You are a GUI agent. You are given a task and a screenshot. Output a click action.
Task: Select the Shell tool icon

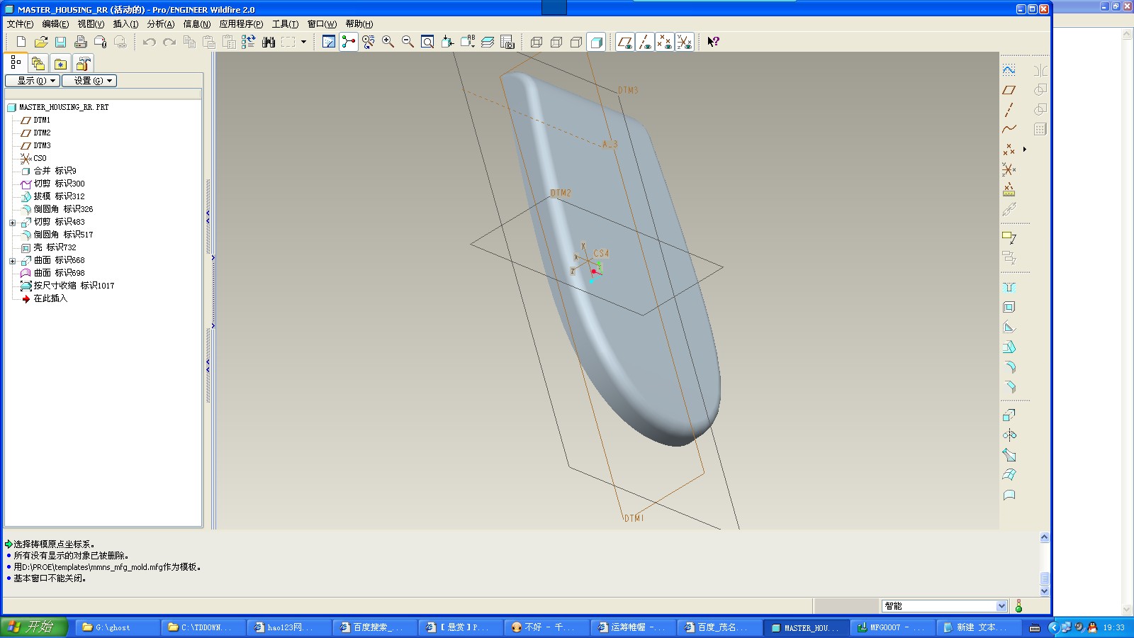coord(1009,308)
